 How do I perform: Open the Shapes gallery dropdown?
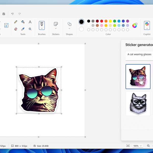click(x=69, y=28)
